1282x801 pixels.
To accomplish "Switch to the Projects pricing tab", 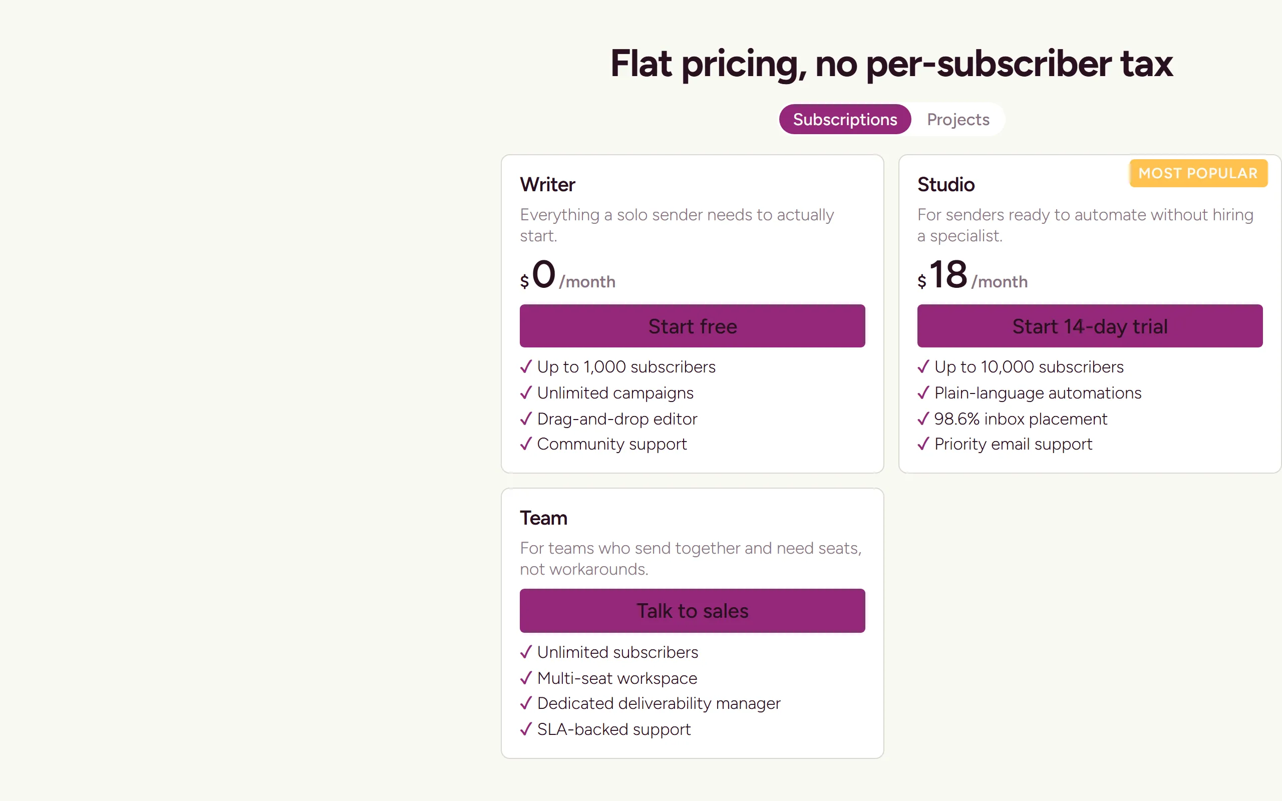I will 958,119.
